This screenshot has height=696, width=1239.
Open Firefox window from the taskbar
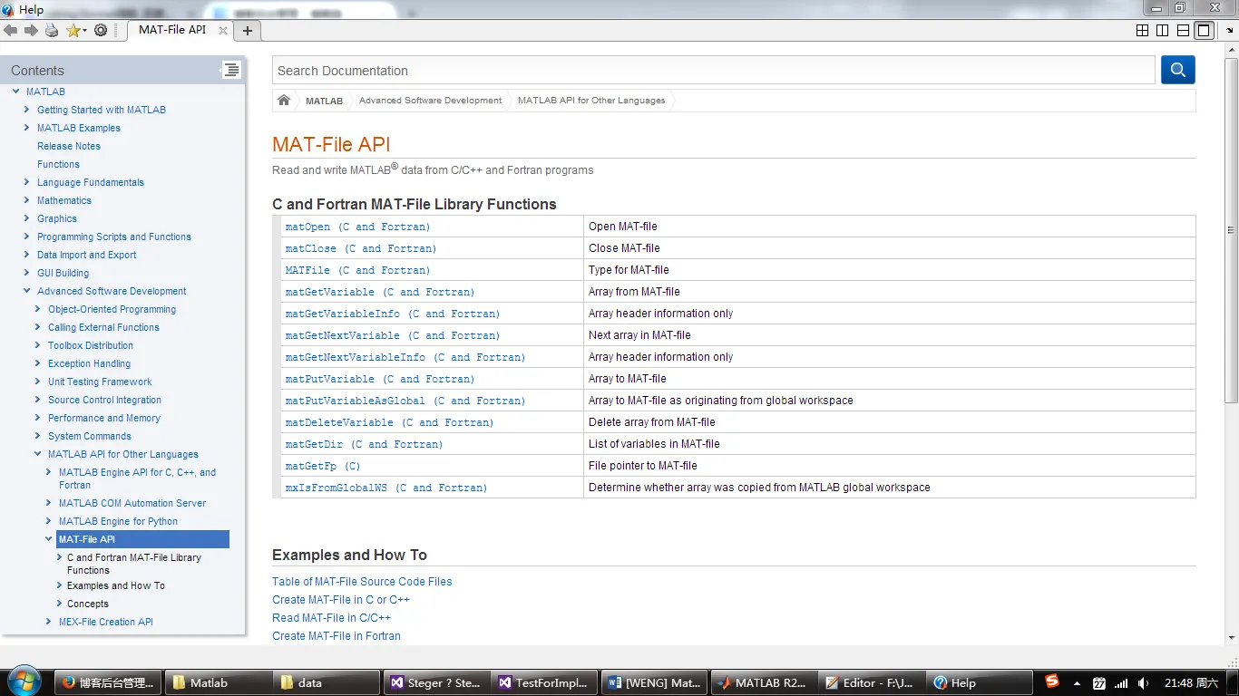point(109,682)
